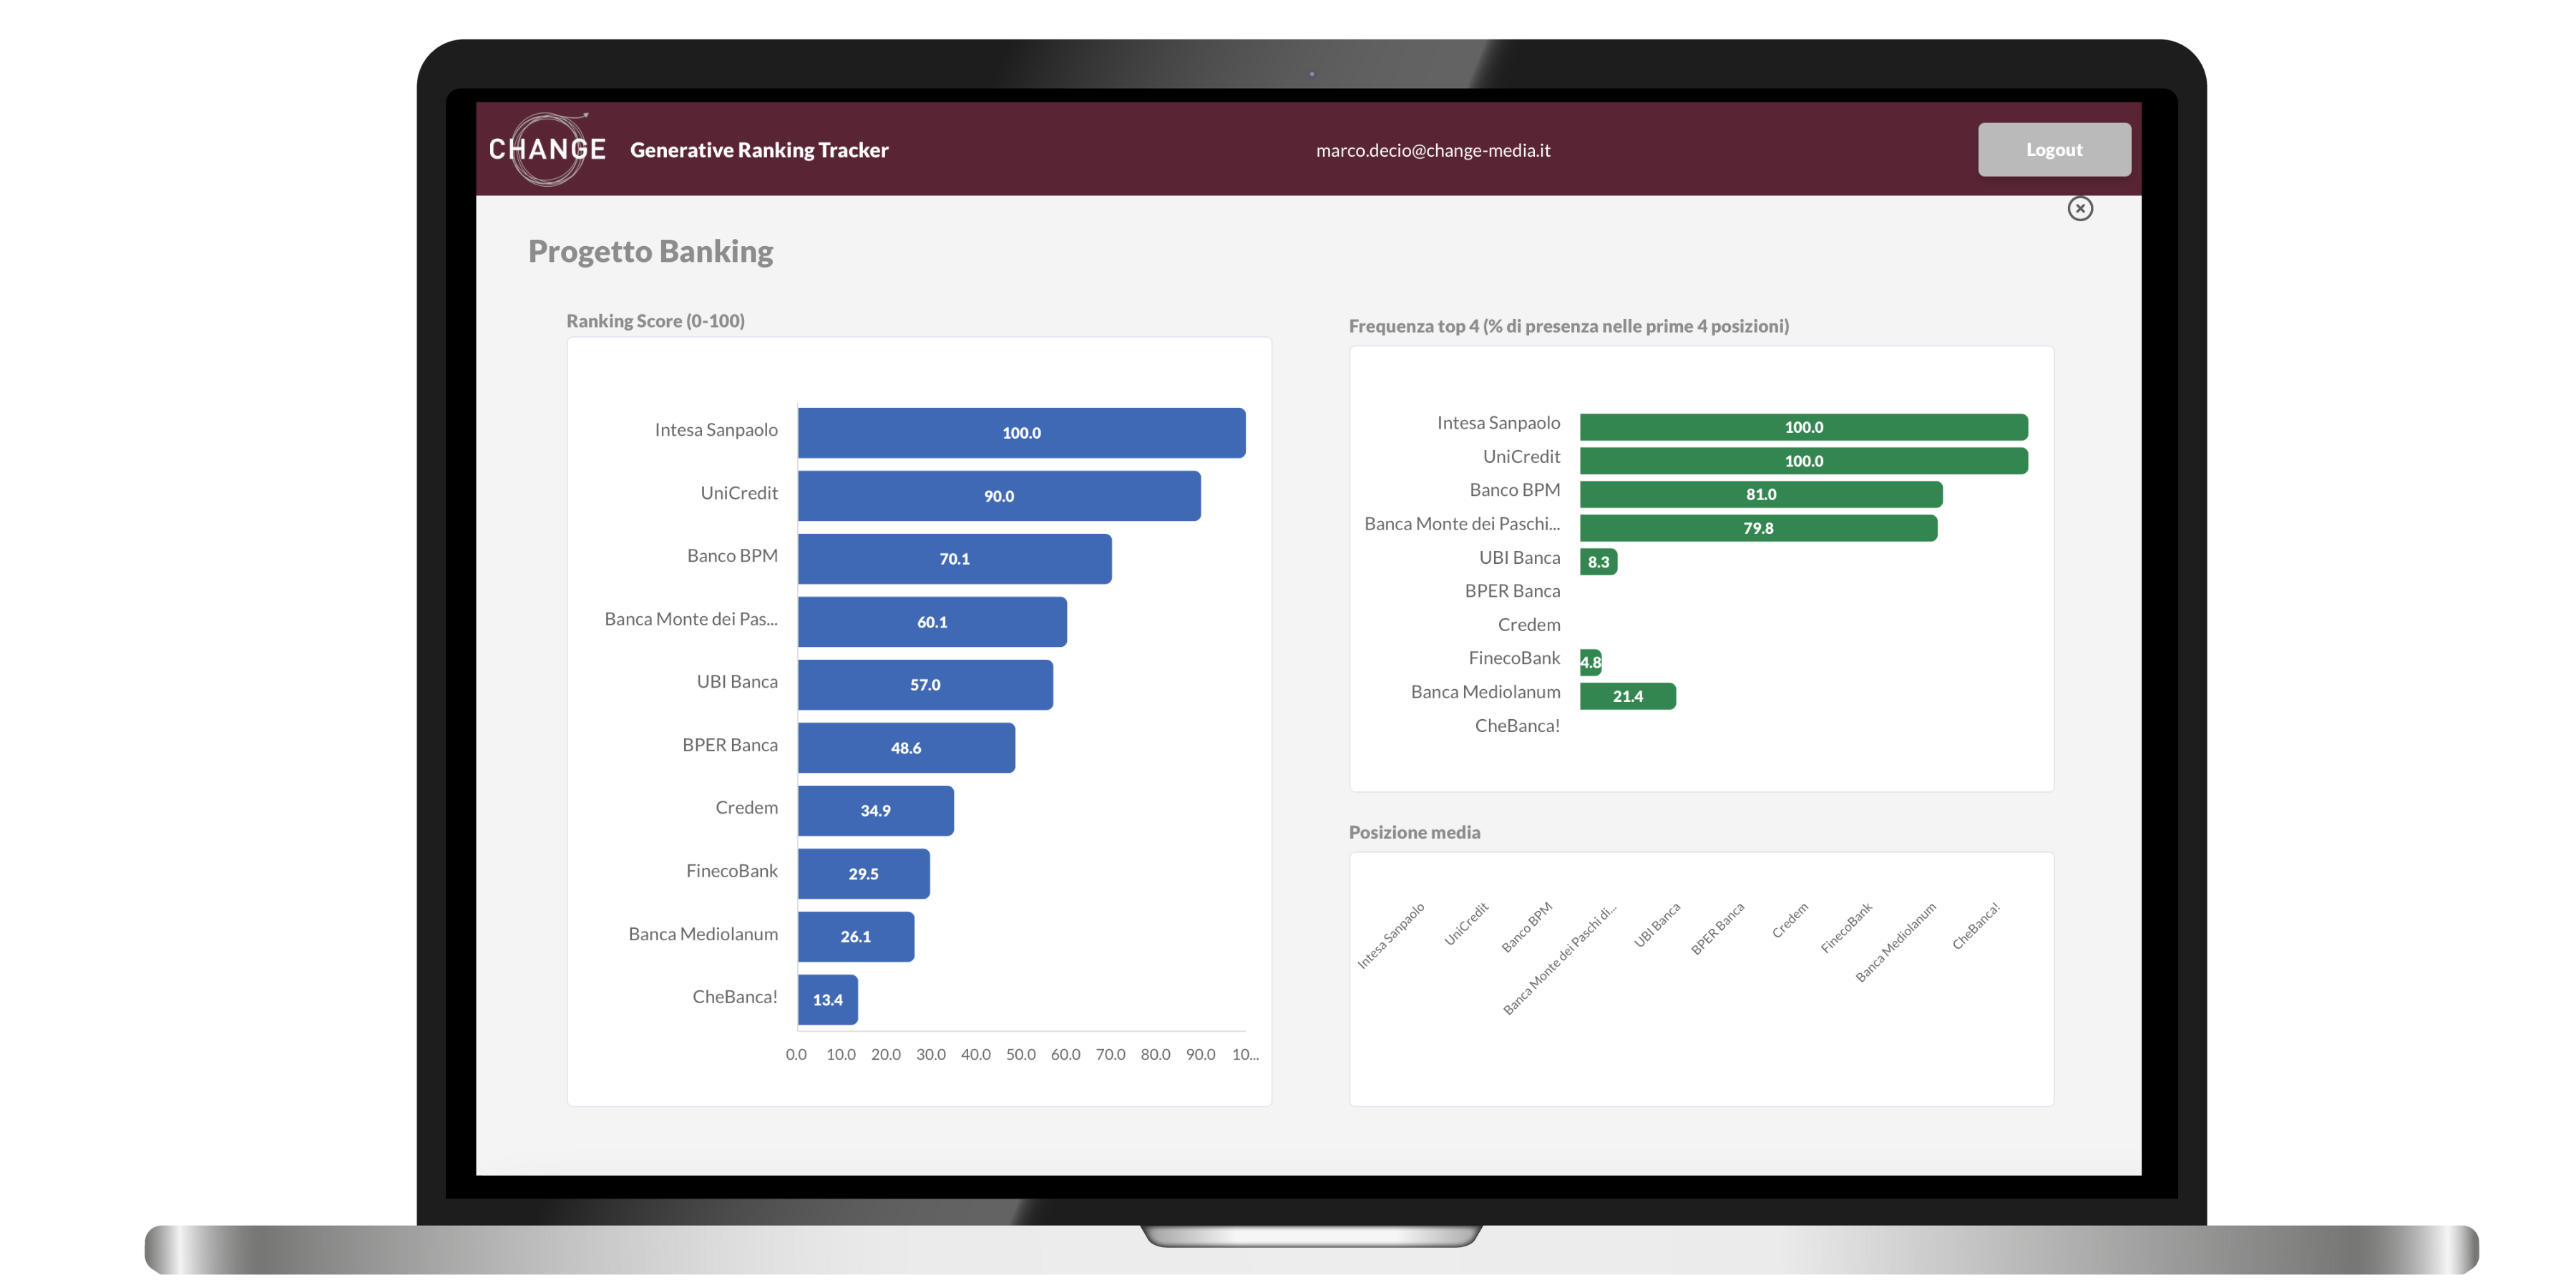Click the Frequenza top 4 chart title
The width and height of the screenshot is (2576, 1288).
(1569, 326)
